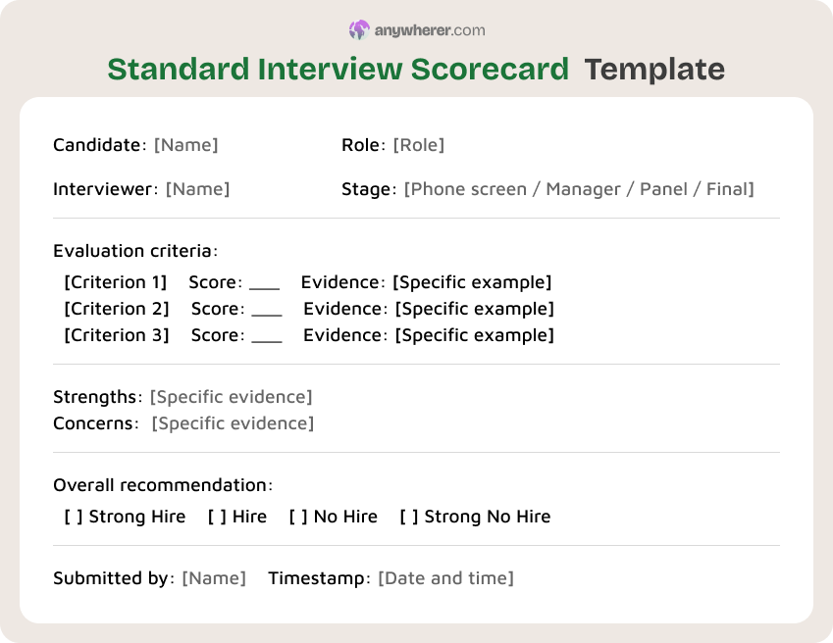Screen dimensions: 833x643
Task: Select the Interviewer label
Action: click(x=106, y=189)
